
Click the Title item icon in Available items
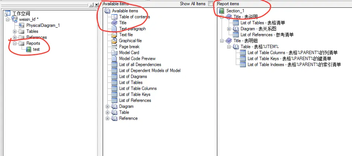[x=114, y=23]
